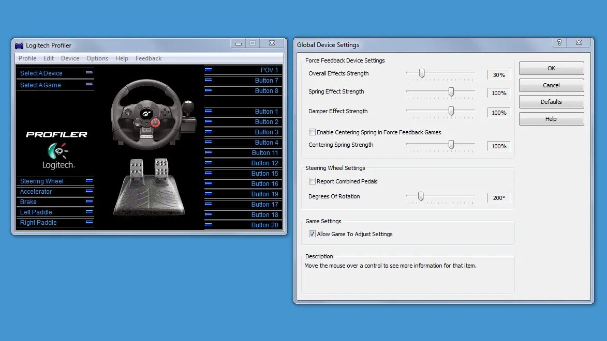
Task: Click the Logitech logo in Profiler window
Action: click(58, 156)
